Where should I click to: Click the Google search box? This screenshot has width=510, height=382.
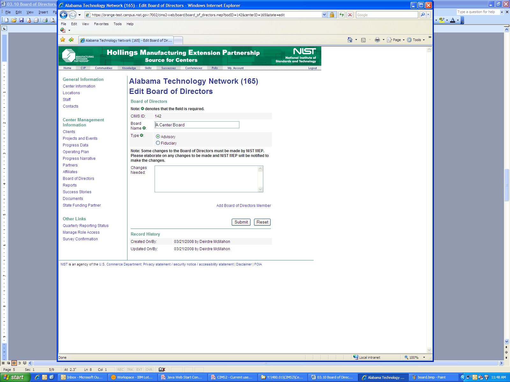pyautogui.click(x=387, y=15)
